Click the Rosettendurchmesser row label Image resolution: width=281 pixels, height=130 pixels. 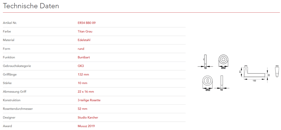coord(18,109)
